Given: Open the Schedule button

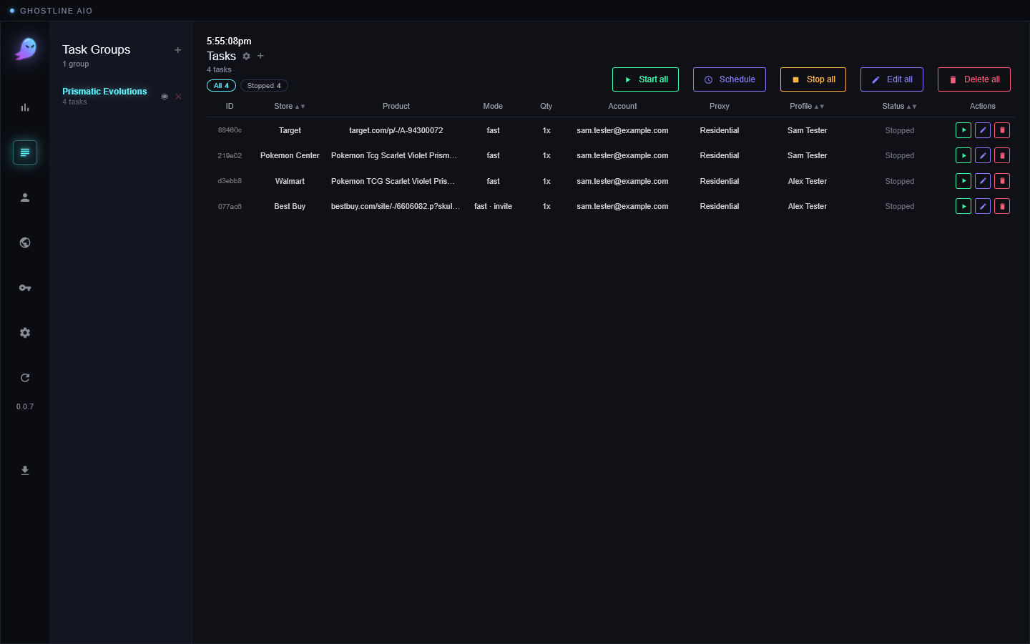Looking at the screenshot, I should 730,79.
